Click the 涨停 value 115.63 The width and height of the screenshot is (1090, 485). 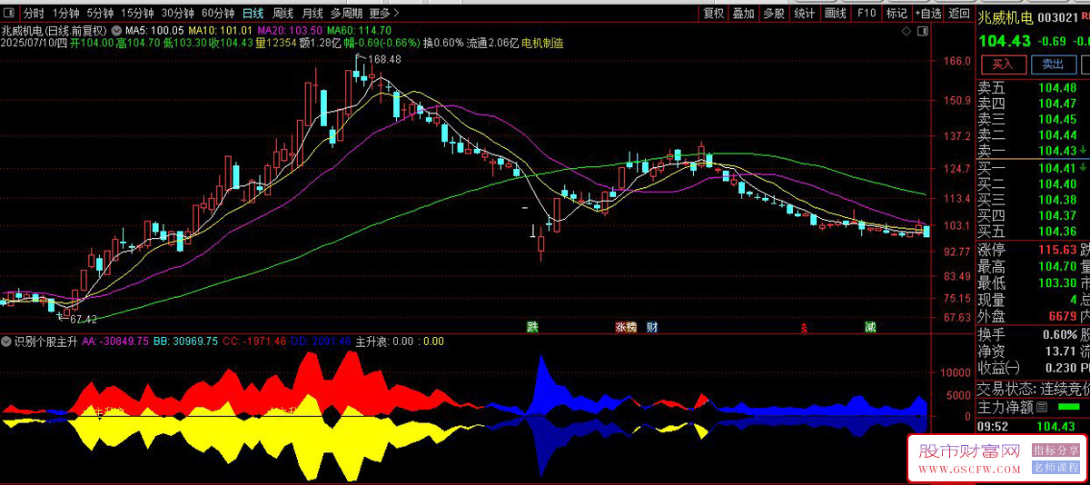pyautogui.click(x=1057, y=250)
